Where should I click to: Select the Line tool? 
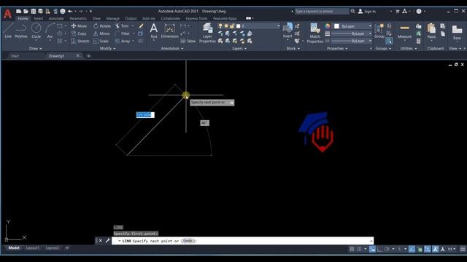8,31
